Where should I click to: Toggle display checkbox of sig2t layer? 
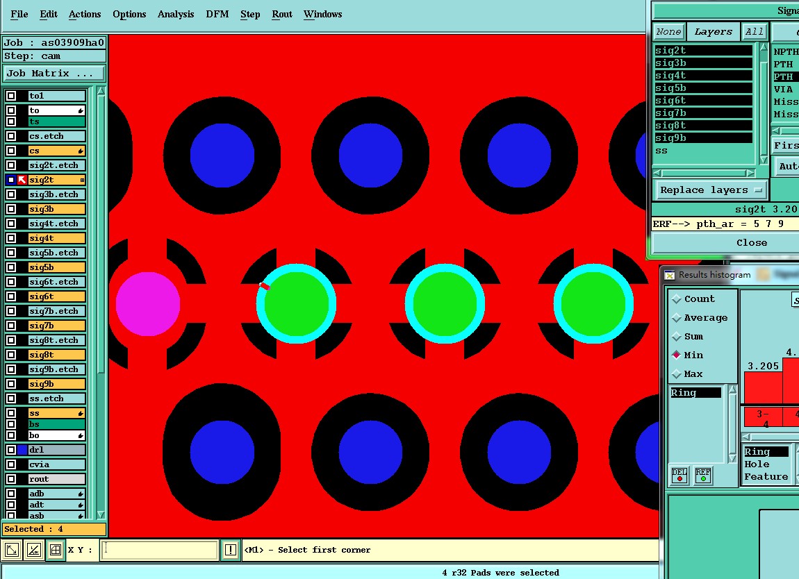click(11, 180)
